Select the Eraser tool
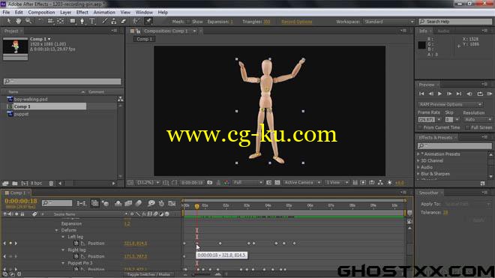495x278 pixels. [124, 21]
